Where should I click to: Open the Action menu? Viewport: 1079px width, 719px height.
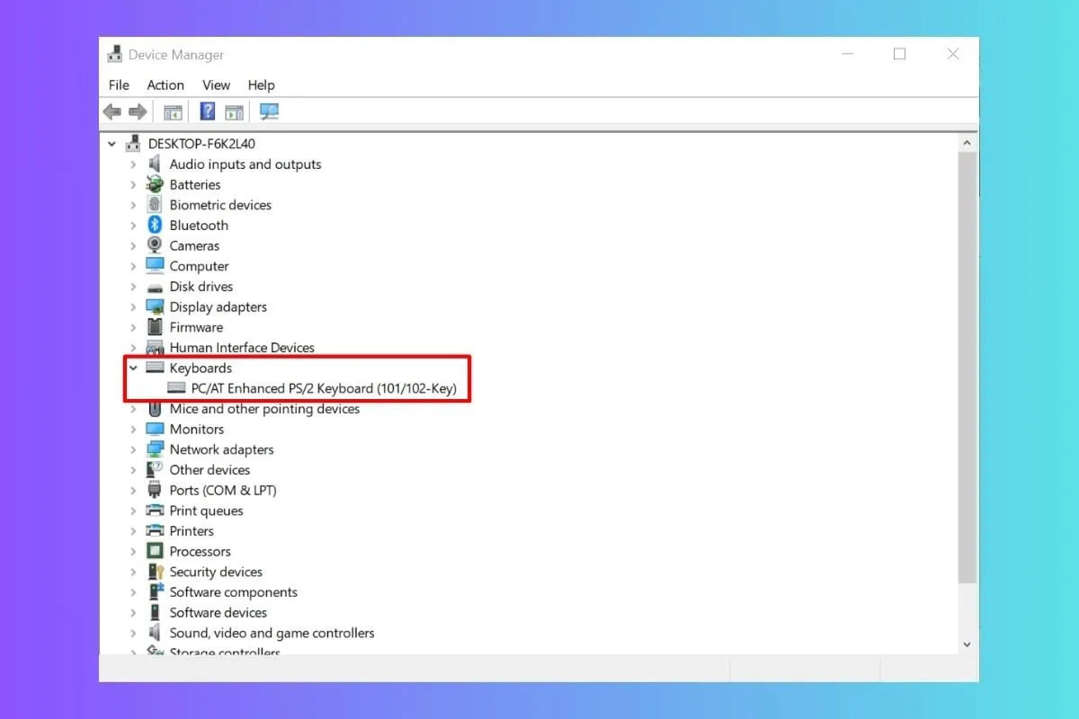(x=165, y=84)
